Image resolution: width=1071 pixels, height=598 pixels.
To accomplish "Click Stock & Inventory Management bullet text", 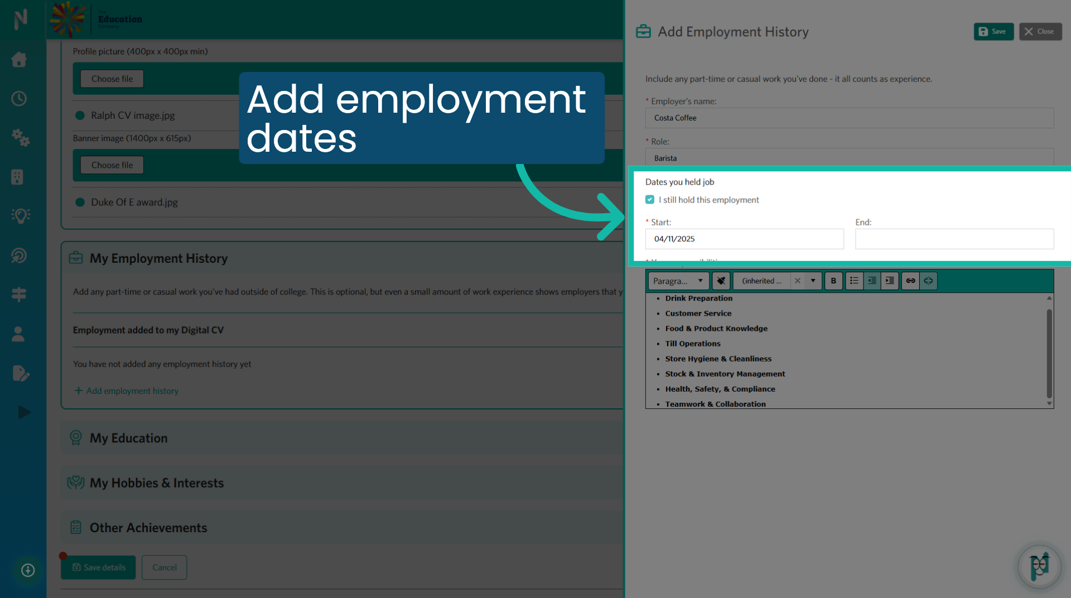I will (725, 374).
